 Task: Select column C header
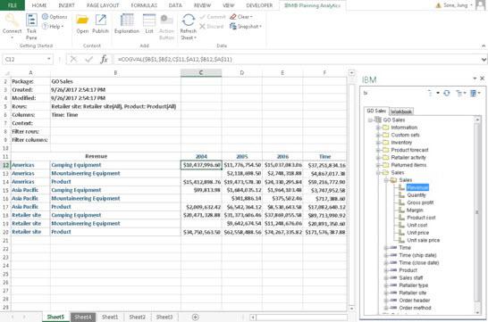point(201,72)
